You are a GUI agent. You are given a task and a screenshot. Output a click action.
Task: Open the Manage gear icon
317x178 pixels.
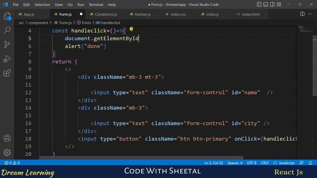[7, 153]
